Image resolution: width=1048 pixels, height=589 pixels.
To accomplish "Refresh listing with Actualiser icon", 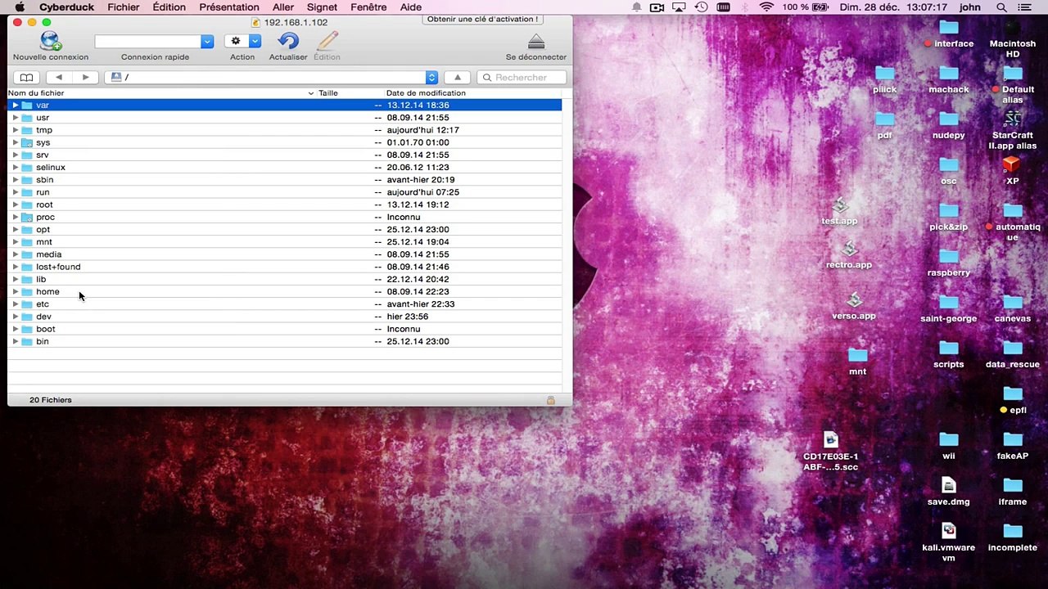I will point(288,41).
